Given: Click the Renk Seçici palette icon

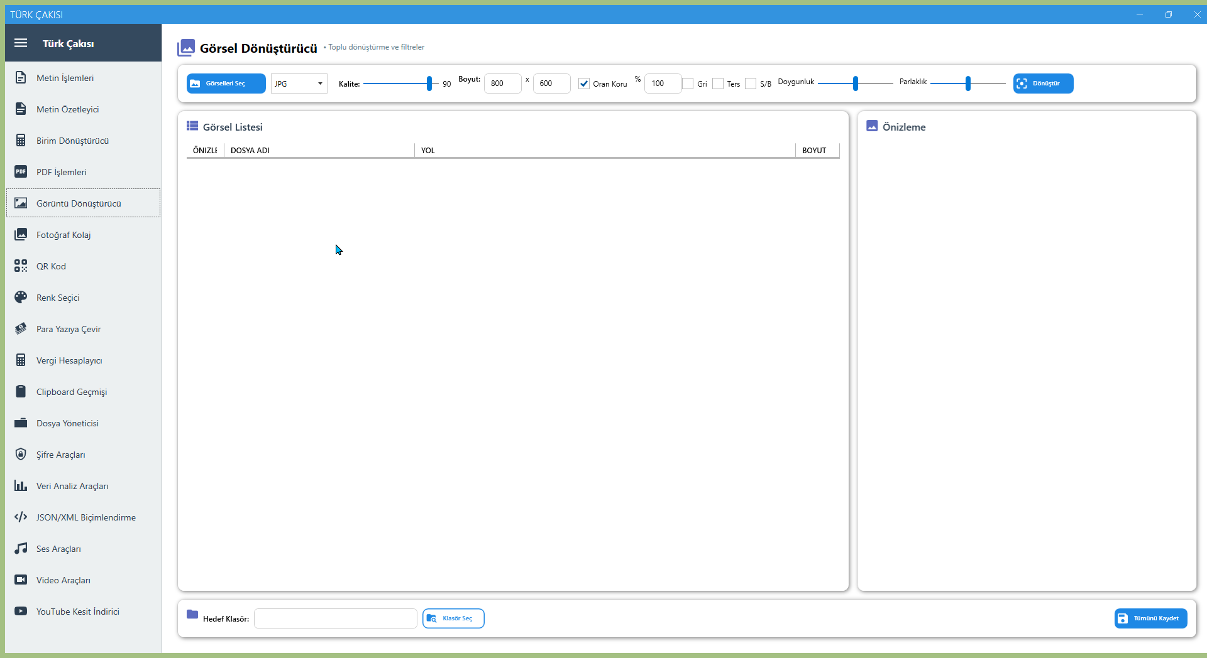Looking at the screenshot, I should coord(21,298).
